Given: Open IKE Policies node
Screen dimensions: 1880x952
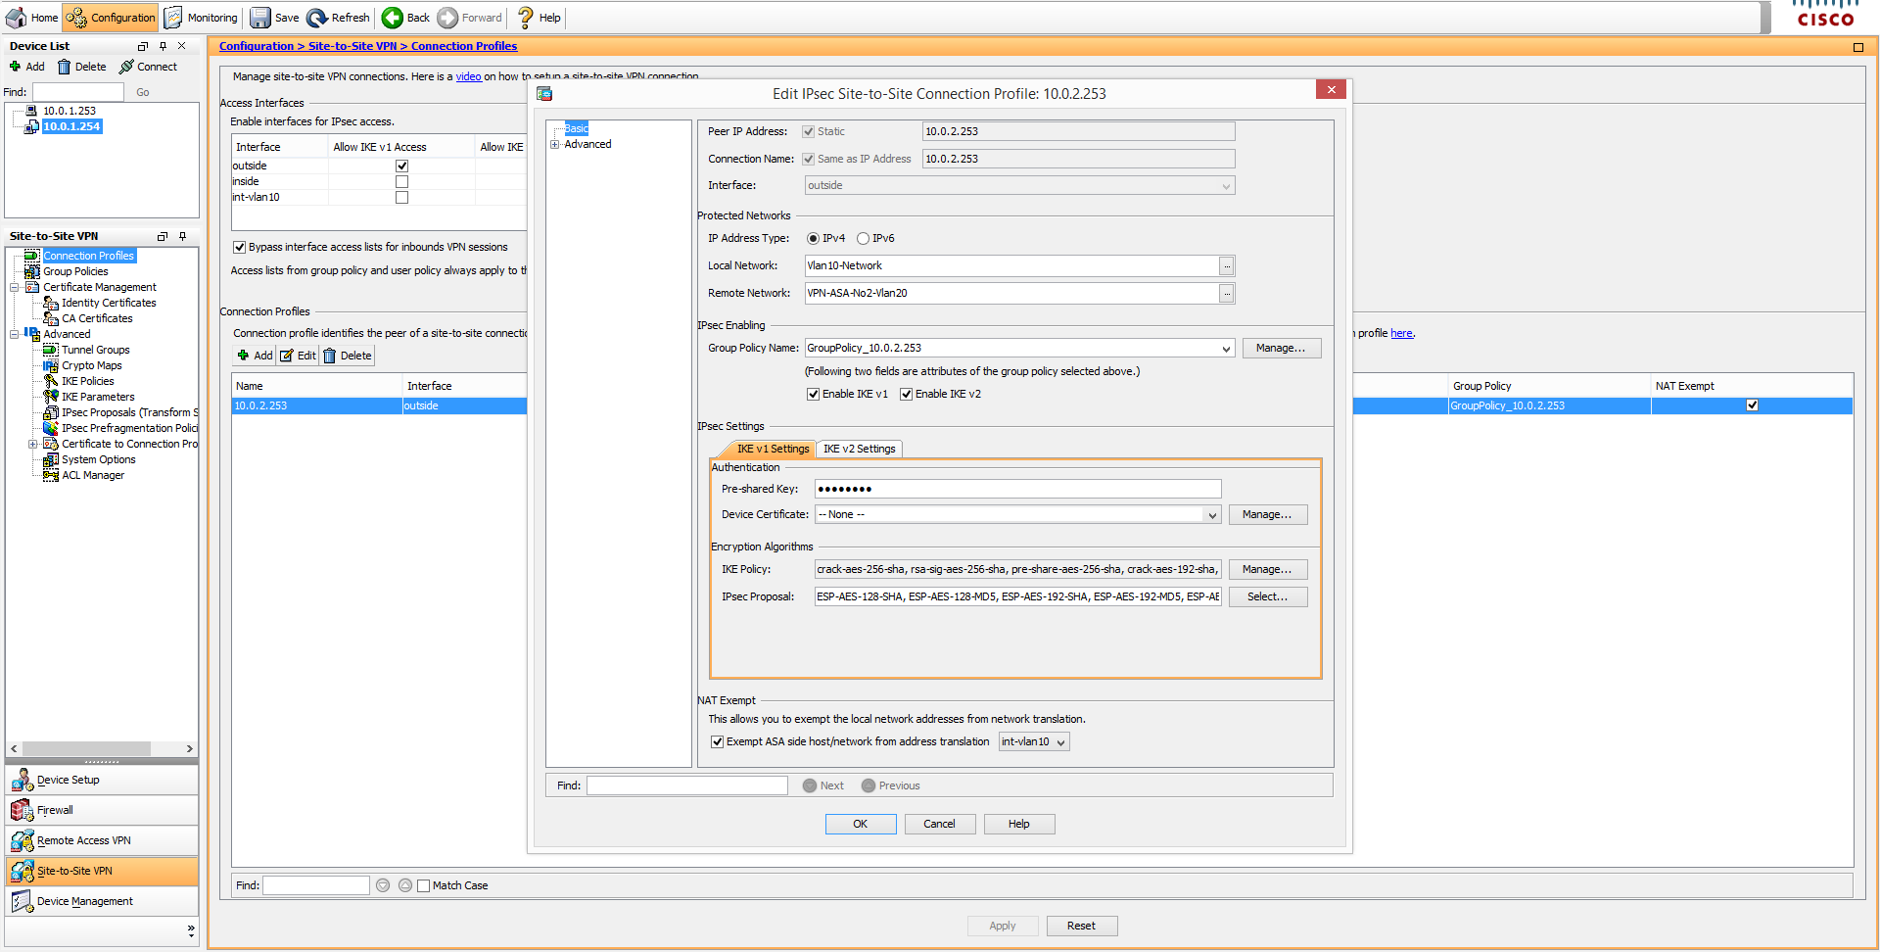Looking at the screenshot, I should tap(87, 381).
